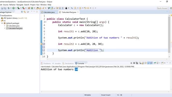Click the Last Edit Location icon
This screenshot has height=97, width=172.
click(x=85, y=8)
